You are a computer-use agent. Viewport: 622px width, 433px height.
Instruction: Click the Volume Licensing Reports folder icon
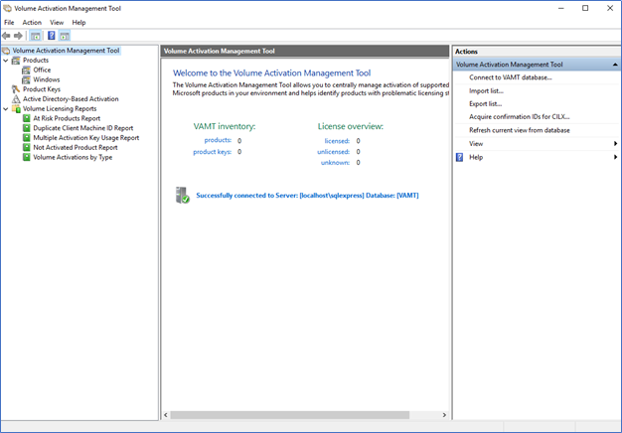pos(16,108)
